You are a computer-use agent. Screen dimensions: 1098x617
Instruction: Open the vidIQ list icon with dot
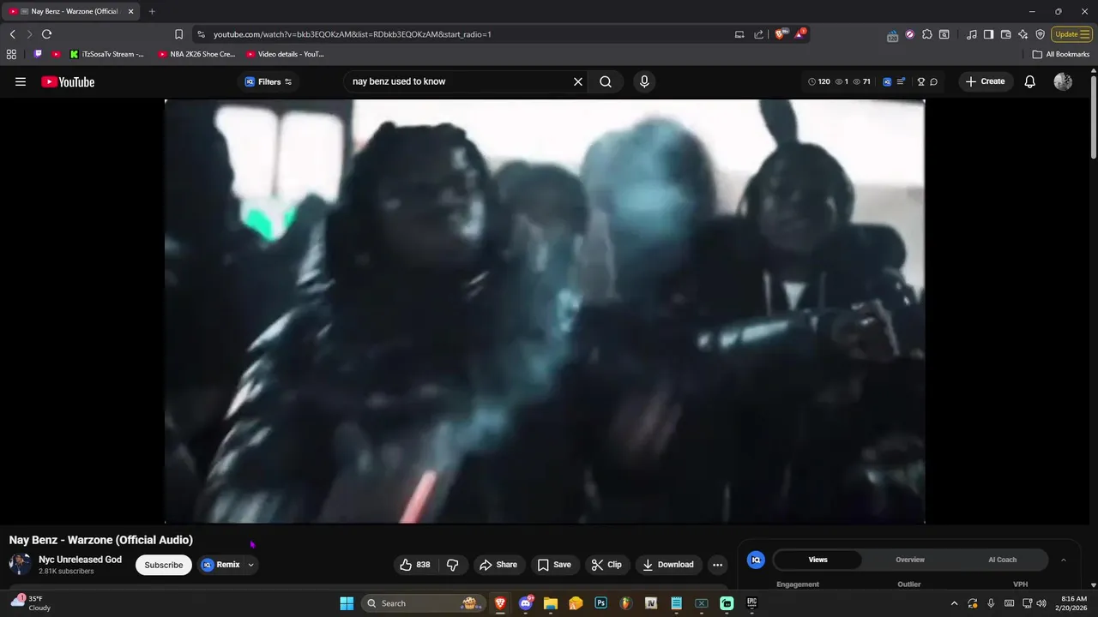901,81
